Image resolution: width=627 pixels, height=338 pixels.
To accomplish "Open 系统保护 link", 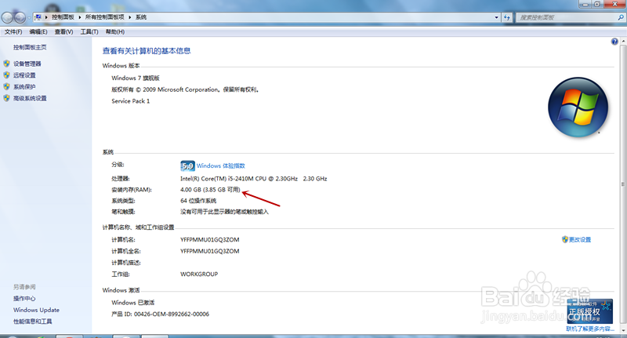I will tap(24, 87).
